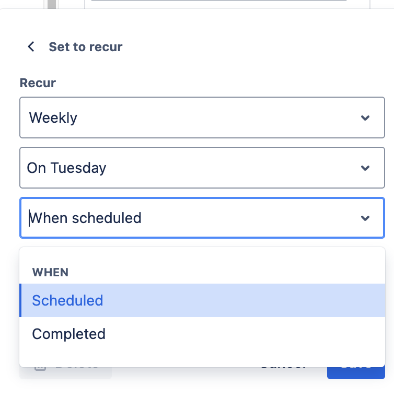Choose Completed from the WHEN list
Viewport: 394px width, 398px height.
(x=68, y=334)
